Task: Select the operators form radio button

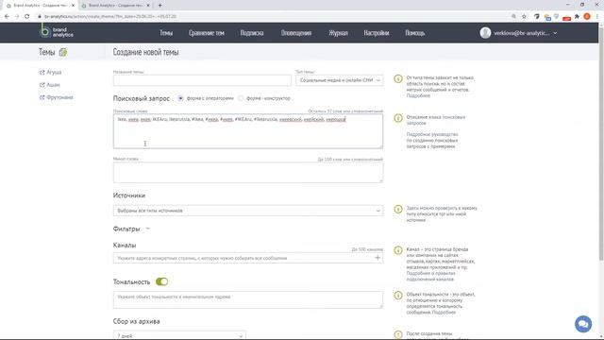Action: click(180, 98)
